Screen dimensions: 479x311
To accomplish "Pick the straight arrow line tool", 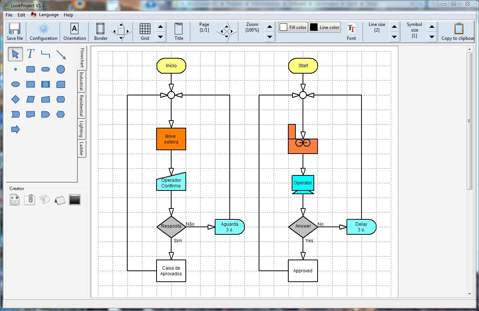I will pyautogui.click(x=61, y=54).
